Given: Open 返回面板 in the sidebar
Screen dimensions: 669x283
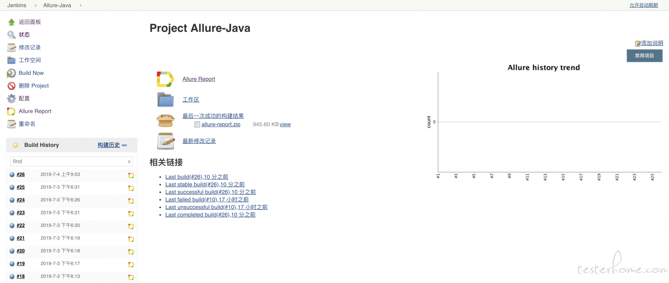Looking at the screenshot, I should click(30, 22).
